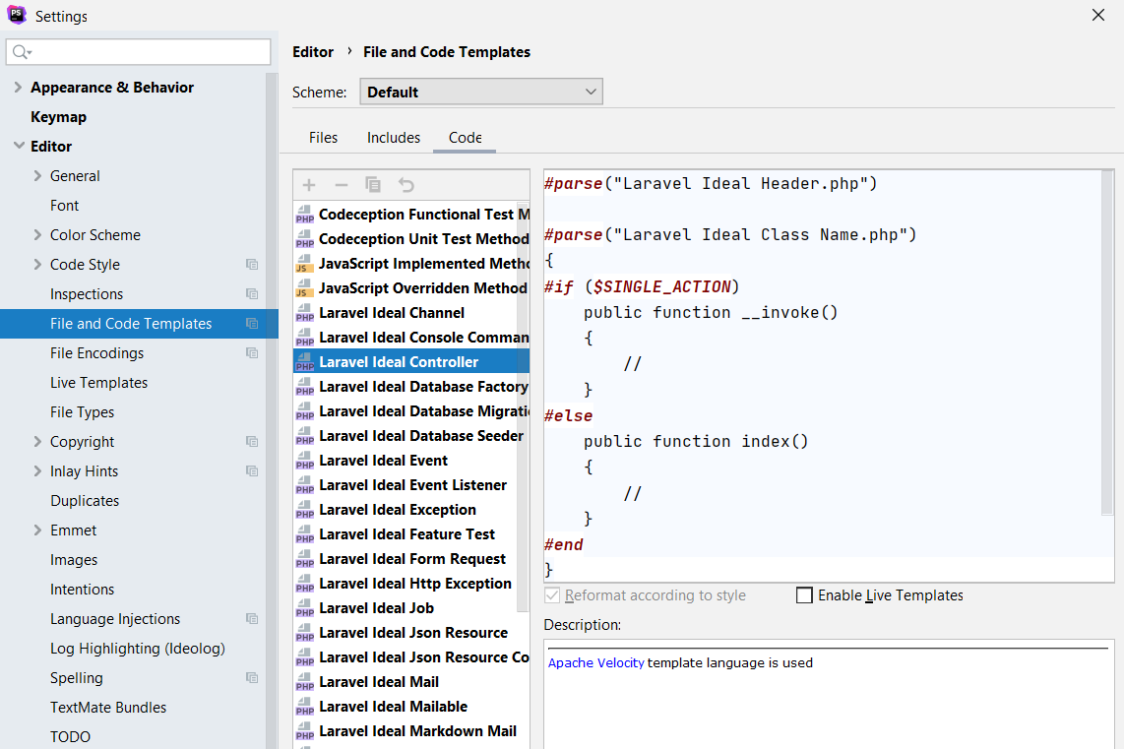Close the Settings dialog
1124x749 pixels.
(1098, 15)
